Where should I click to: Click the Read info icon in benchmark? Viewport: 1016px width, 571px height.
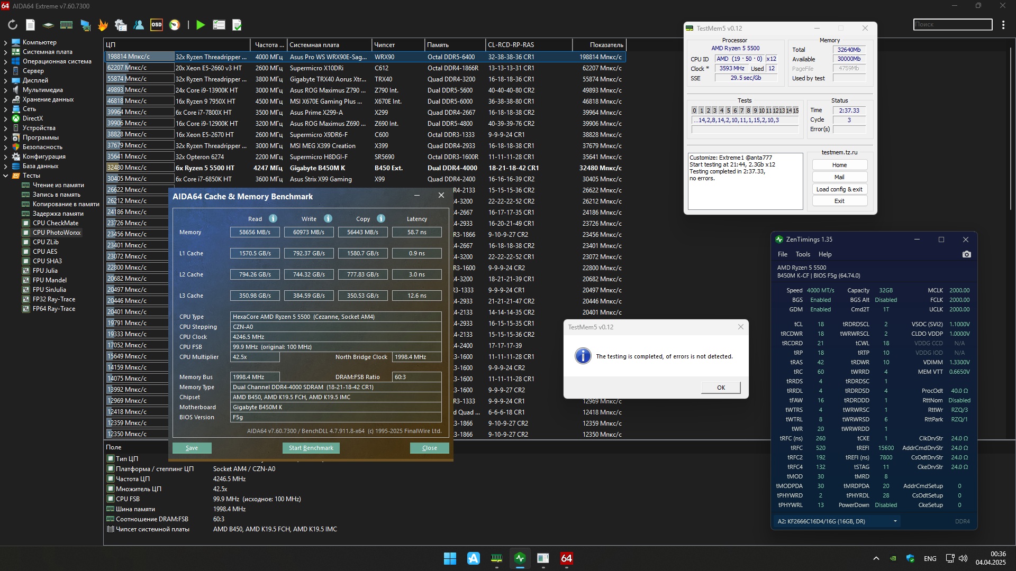[x=273, y=219]
